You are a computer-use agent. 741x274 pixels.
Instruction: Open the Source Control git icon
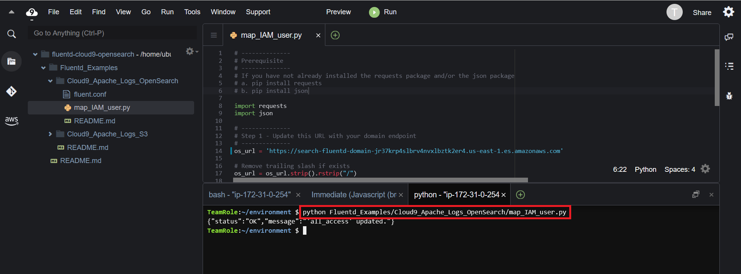(x=12, y=91)
